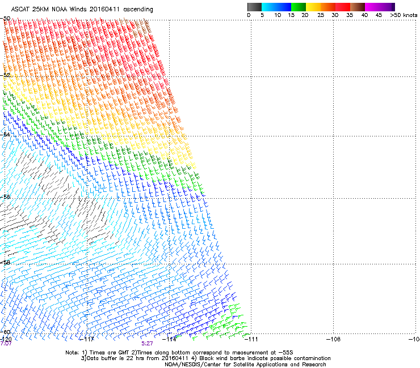
Task: Click the purple time label 5:27
Action: coord(147,344)
